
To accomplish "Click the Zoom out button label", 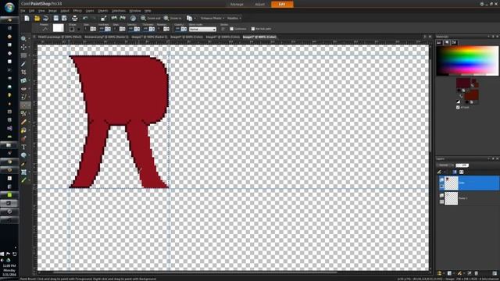I will click(x=154, y=19).
